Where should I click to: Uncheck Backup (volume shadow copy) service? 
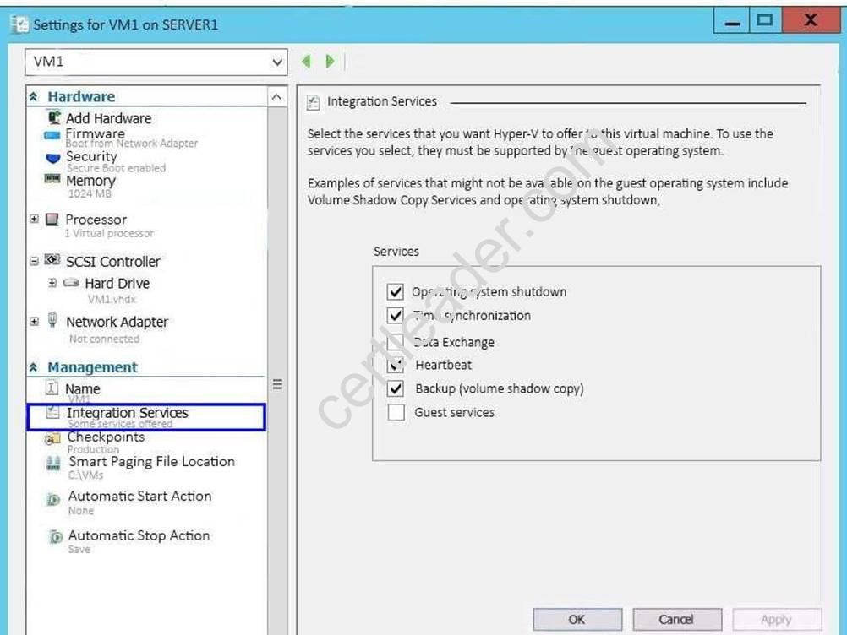coord(396,388)
